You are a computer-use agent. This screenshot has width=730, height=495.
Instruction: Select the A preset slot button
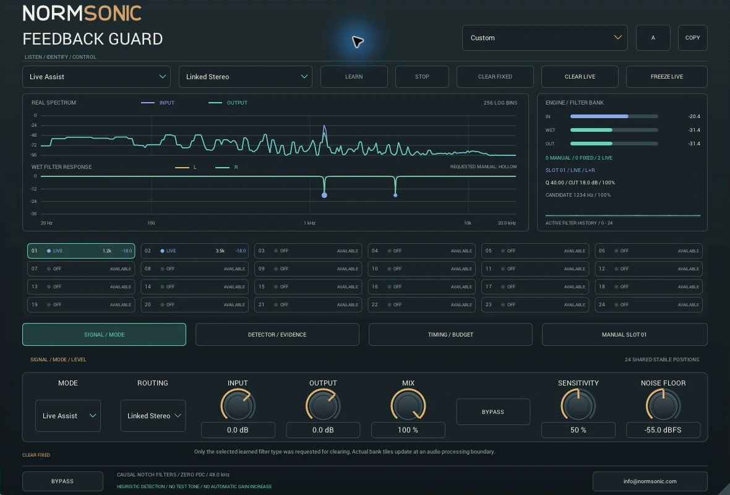pos(653,38)
